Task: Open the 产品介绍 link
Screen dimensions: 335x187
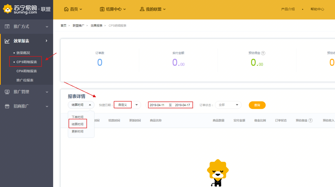Action: pos(288,9)
